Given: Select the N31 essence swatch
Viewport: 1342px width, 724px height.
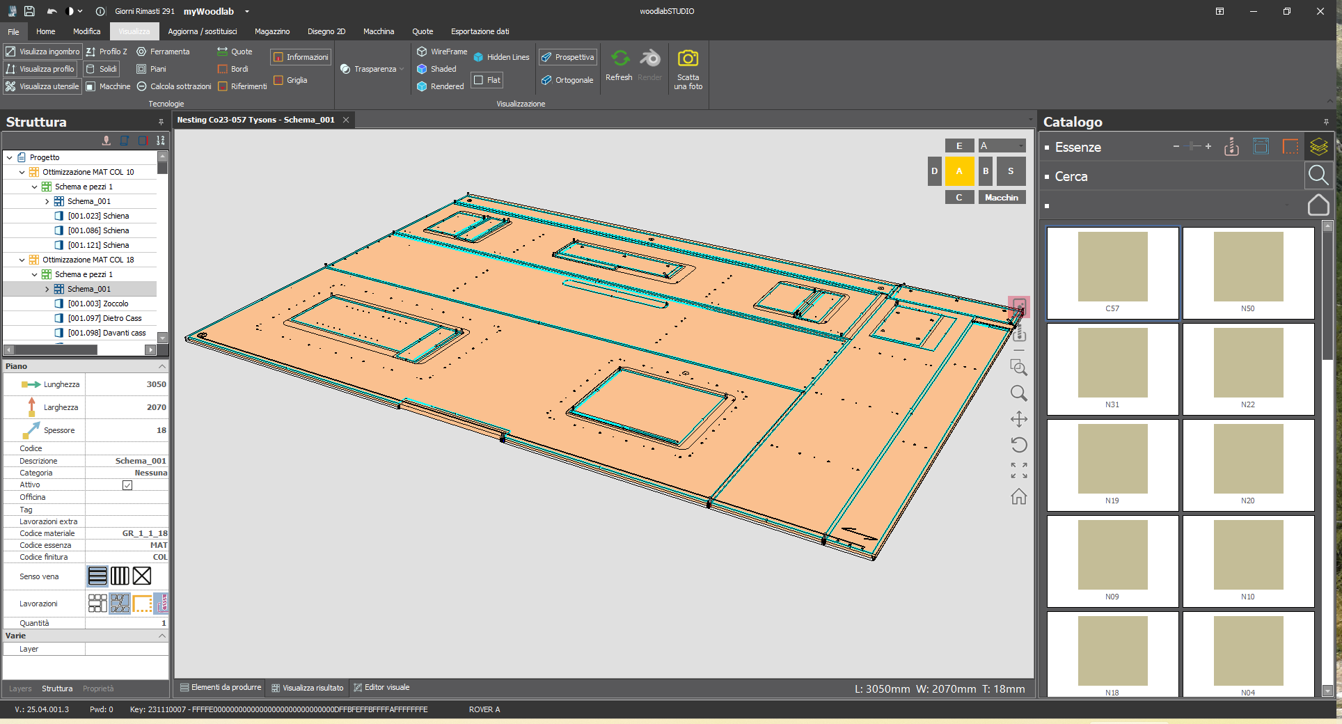Looking at the screenshot, I should pyautogui.click(x=1112, y=363).
